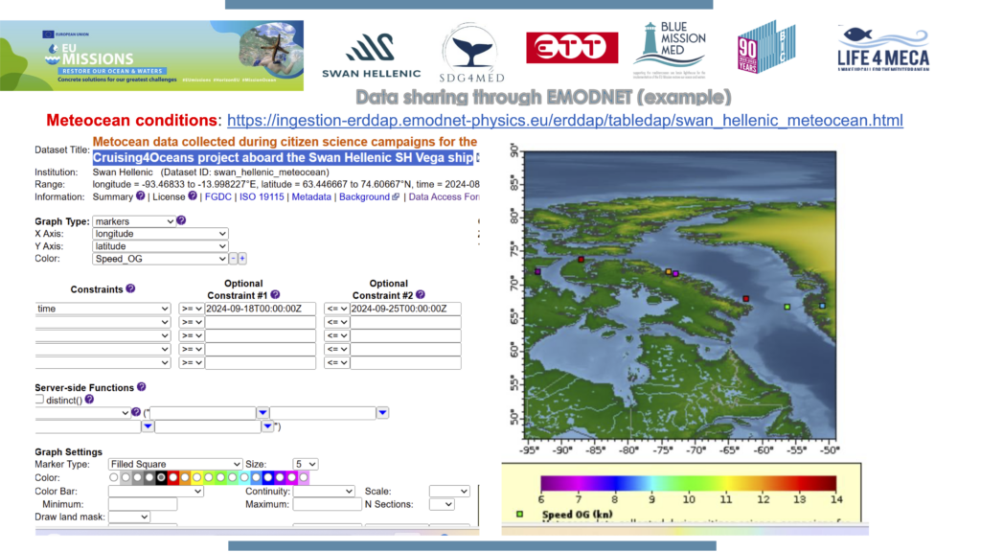Click the help icon next to Graph Type
This screenshot has height=552, width=981.
(x=181, y=221)
